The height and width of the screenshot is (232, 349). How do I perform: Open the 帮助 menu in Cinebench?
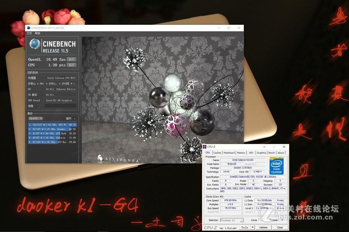coord(38,33)
